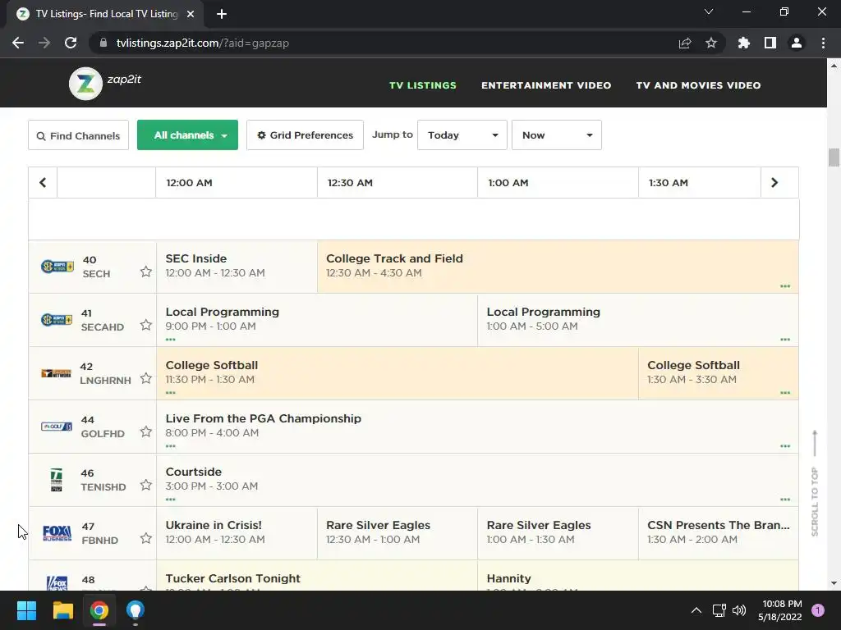This screenshot has width=841, height=630.
Task: Click the SEC Network logo for channel 40
Action: pos(57,267)
